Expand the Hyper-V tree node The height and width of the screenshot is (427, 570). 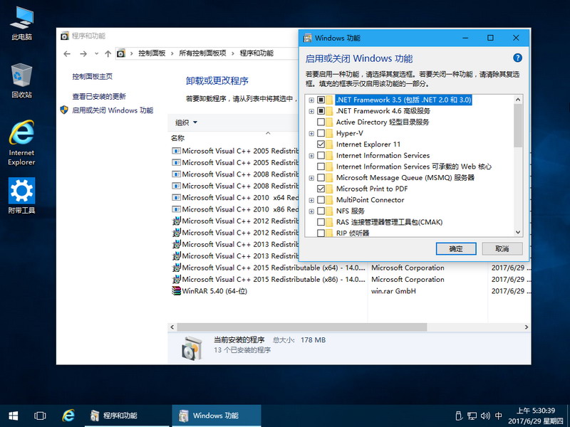coord(311,133)
